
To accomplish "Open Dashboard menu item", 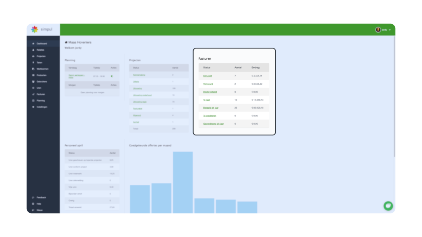I will click(x=42, y=44).
